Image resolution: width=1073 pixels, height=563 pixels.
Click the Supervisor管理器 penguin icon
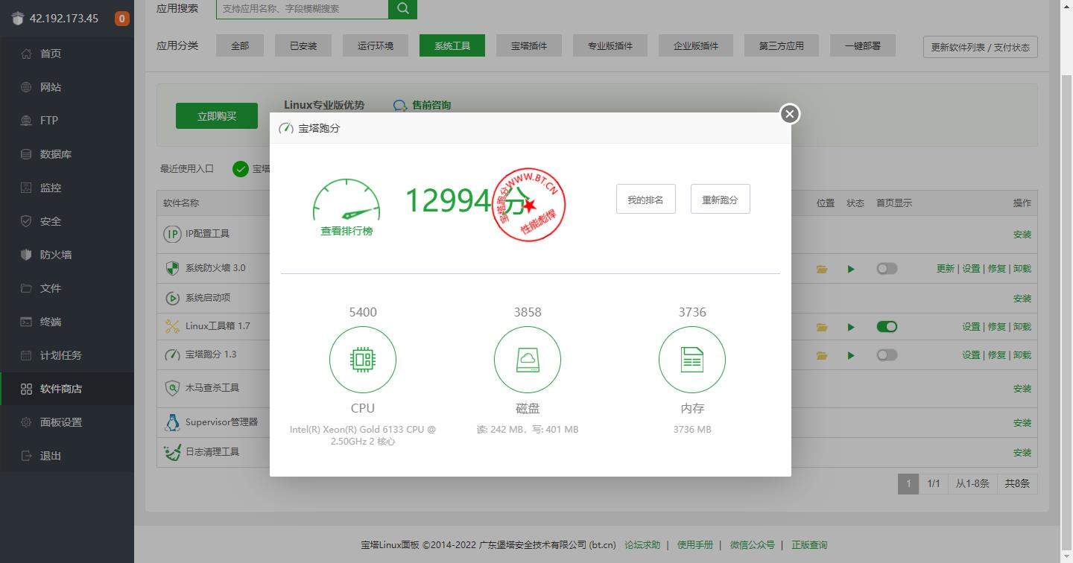(x=172, y=422)
